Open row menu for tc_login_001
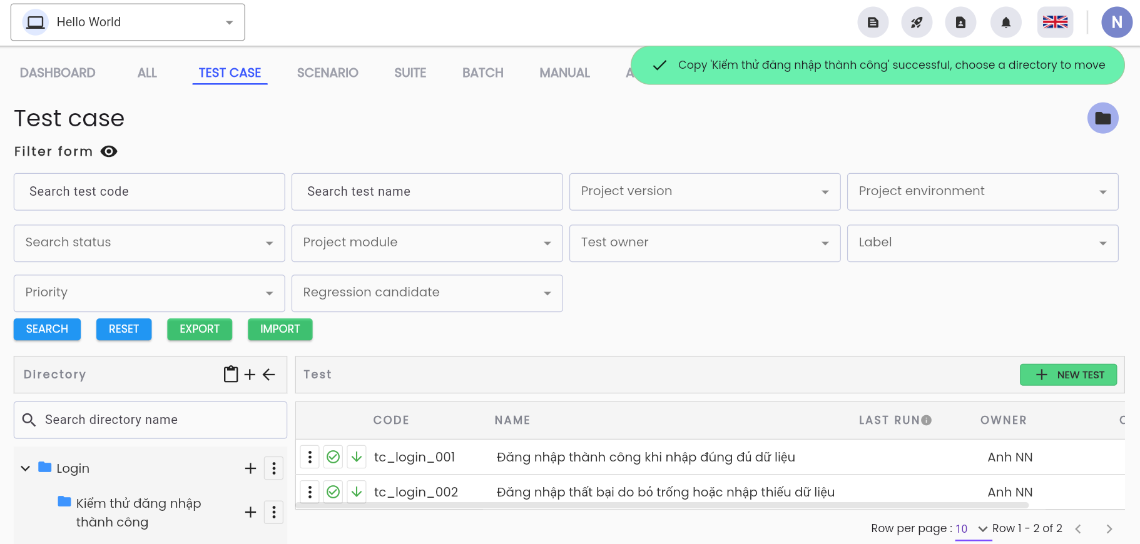The height and width of the screenshot is (544, 1140). [x=310, y=457]
